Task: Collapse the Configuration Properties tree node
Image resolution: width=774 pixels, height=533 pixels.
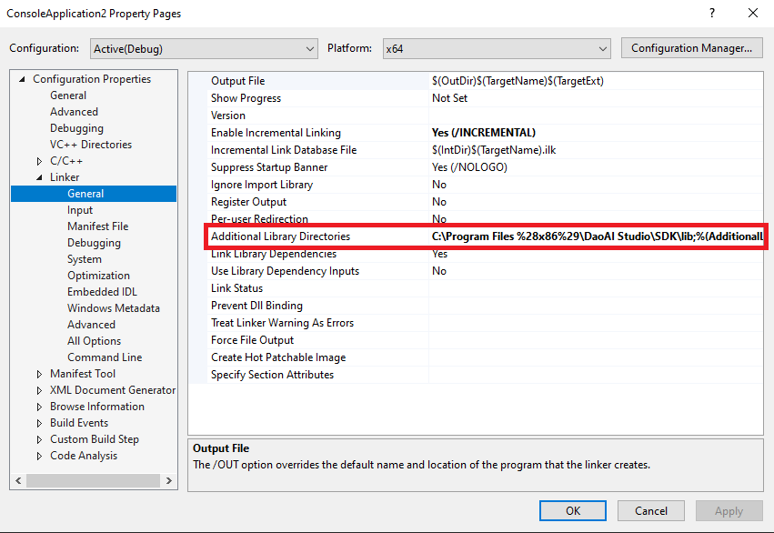Action: click(23, 79)
